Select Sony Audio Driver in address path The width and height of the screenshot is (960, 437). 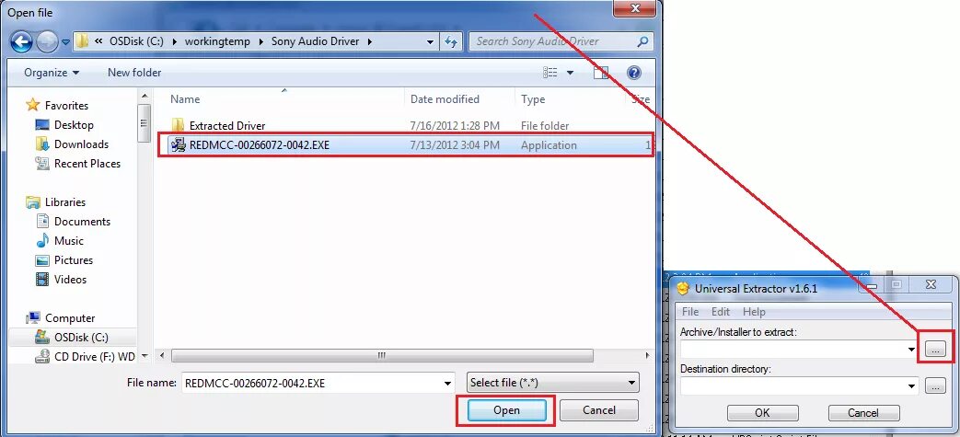pyautogui.click(x=314, y=41)
